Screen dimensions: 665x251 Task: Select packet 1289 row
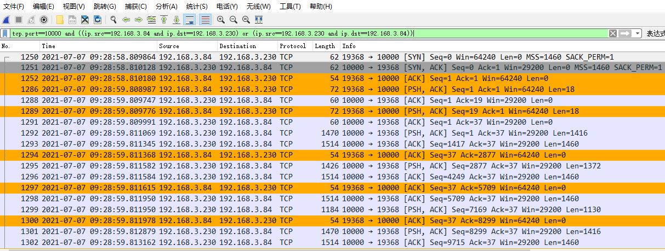pos(332,112)
